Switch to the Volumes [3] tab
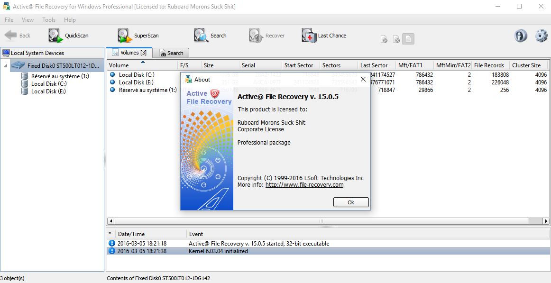Image resolution: width=551 pixels, height=283 pixels. [129, 53]
